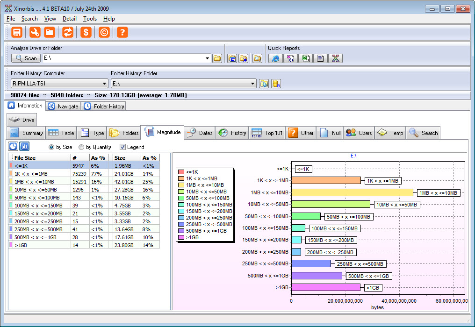Expand the Analyse Drive path dropdown
The height and width of the screenshot is (327, 475).
point(207,58)
